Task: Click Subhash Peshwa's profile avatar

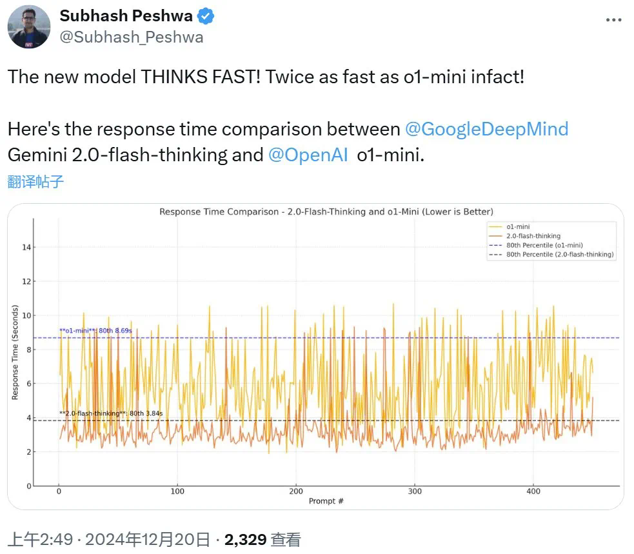Action: [x=29, y=27]
